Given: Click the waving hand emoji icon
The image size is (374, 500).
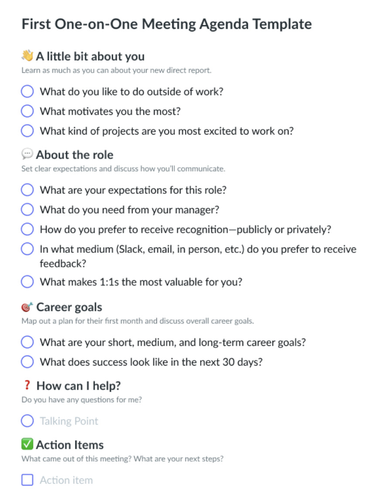Looking at the screenshot, I should [26, 55].
